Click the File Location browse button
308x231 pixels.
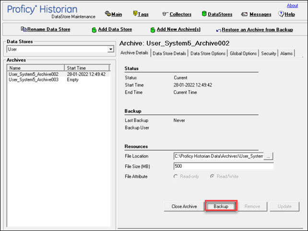point(268,156)
